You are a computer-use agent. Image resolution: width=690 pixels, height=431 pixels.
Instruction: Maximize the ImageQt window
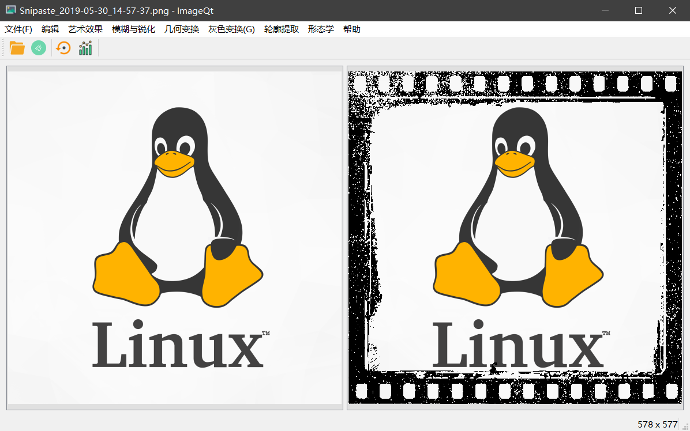pos(639,10)
